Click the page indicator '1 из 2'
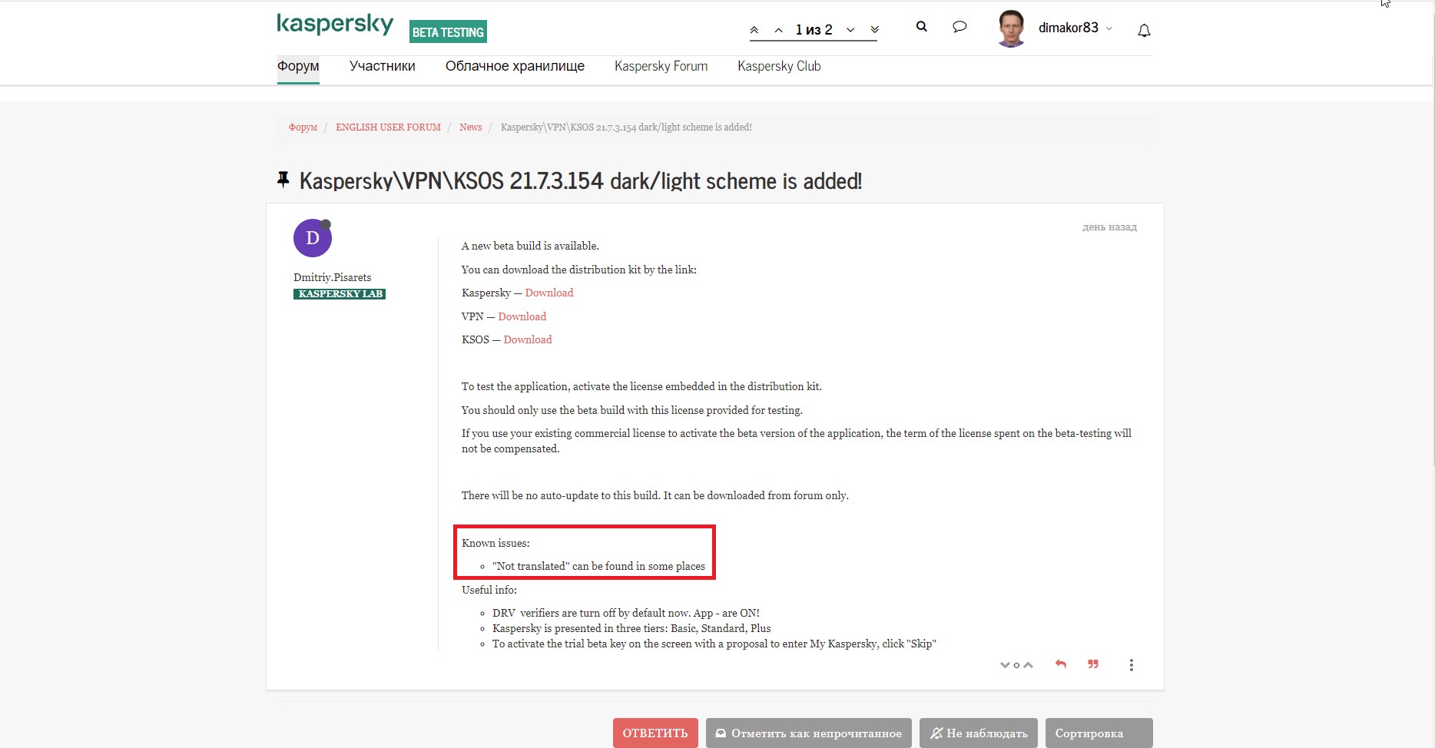The height and width of the screenshot is (748, 1435). pyautogui.click(x=814, y=30)
